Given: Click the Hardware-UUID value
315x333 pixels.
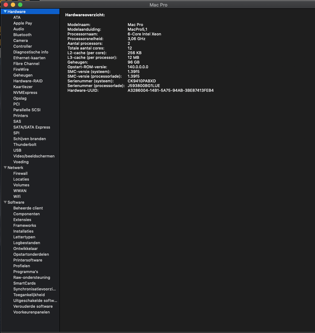Looking at the screenshot, I should [x=170, y=90].
